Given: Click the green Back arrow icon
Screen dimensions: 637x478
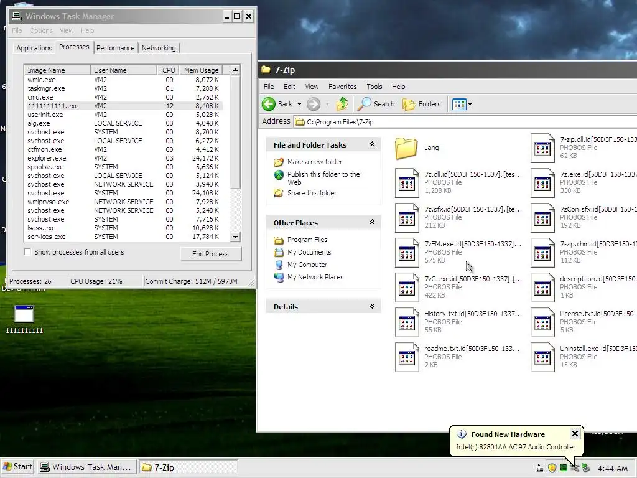Looking at the screenshot, I should (x=269, y=104).
